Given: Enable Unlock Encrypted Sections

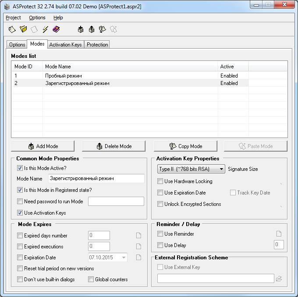Looking at the screenshot, I should 160,204.
